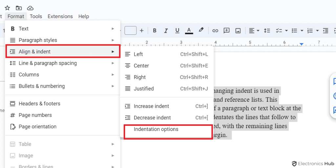Open the highlight color pen tool
Image resolution: width=336 pixels, height=168 pixels.
[201, 30]
